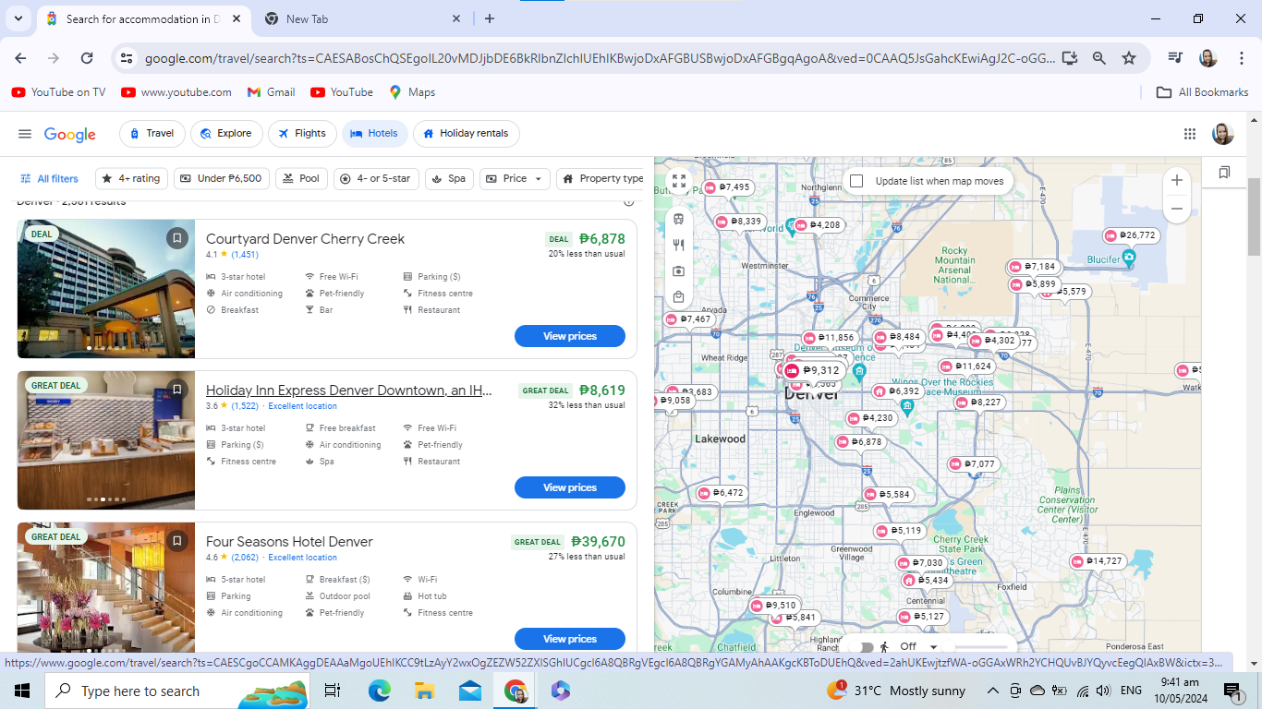Expand the map to full screen
Image resolution: width=1262 pixels, height=709 pixels.
point(679,182)
